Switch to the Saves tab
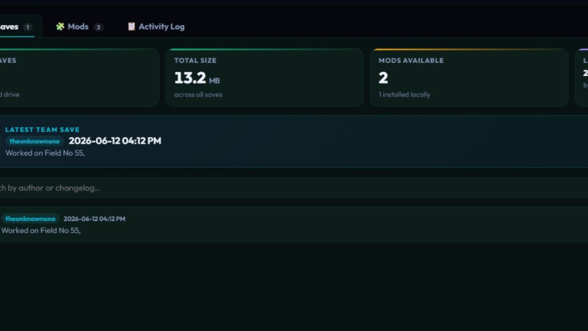Image resolution: width=588 pixels, height=331 pixels. point(17,27)
